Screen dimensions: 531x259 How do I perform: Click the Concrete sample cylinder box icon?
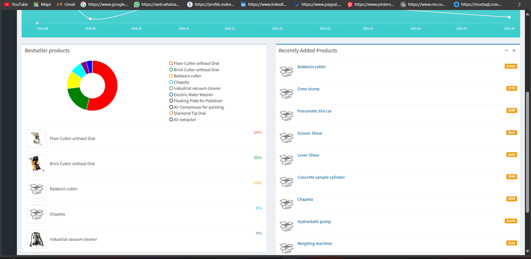pyautogui.click(x=286, y=182)
